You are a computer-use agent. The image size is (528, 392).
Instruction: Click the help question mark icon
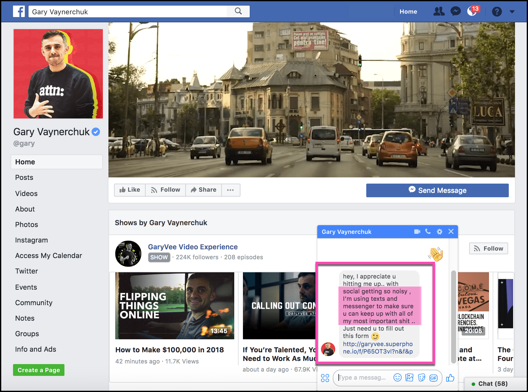[497, 12]
